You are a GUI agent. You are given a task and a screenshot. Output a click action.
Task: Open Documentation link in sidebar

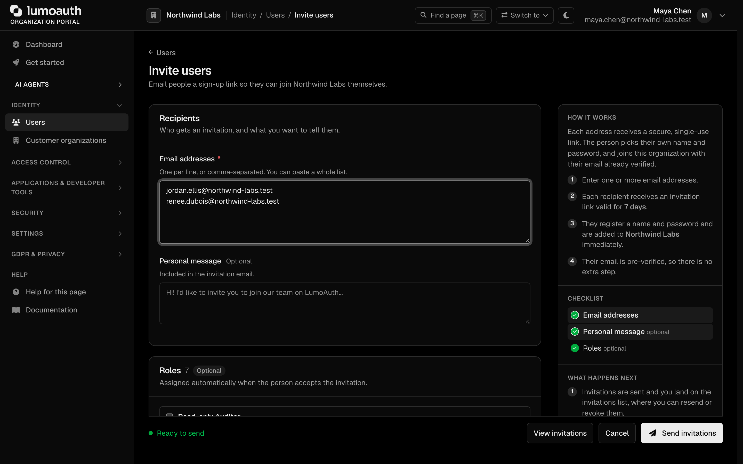click(x=67, y=310)
